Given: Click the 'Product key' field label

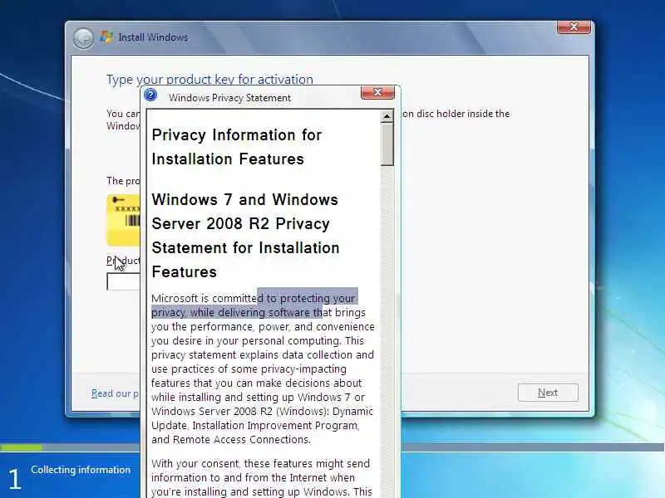Looking at the screenshot, I should click(x=123, y=261).
